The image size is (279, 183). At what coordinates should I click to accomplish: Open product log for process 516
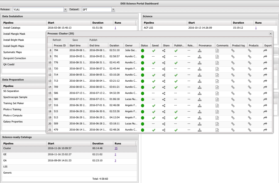[233, 106]
